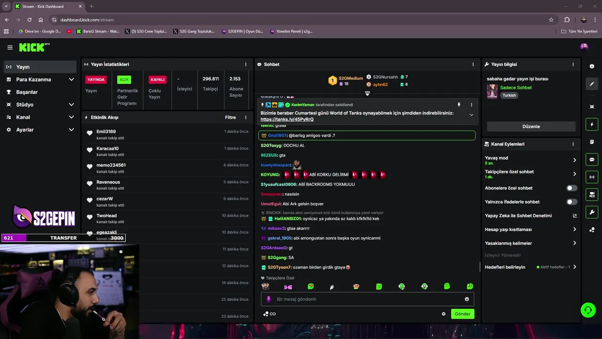Click the purple microphone icon in message box
The width and height of the screenshot is (602, 339).
[269, 299]
